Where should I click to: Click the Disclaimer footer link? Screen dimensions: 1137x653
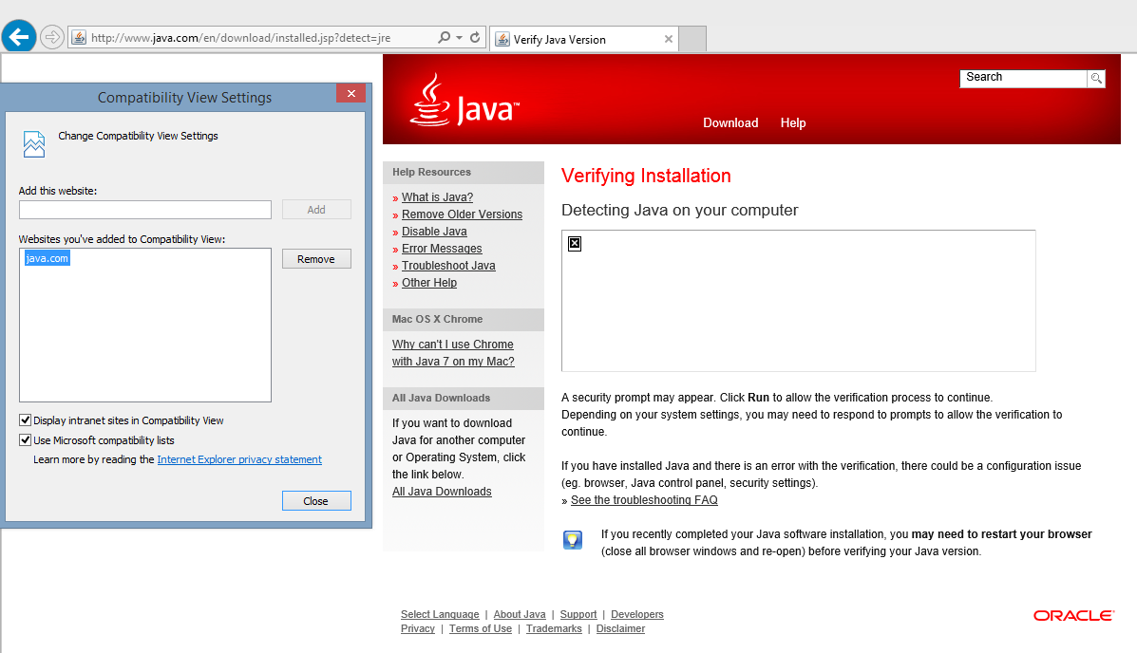[620, 629]
